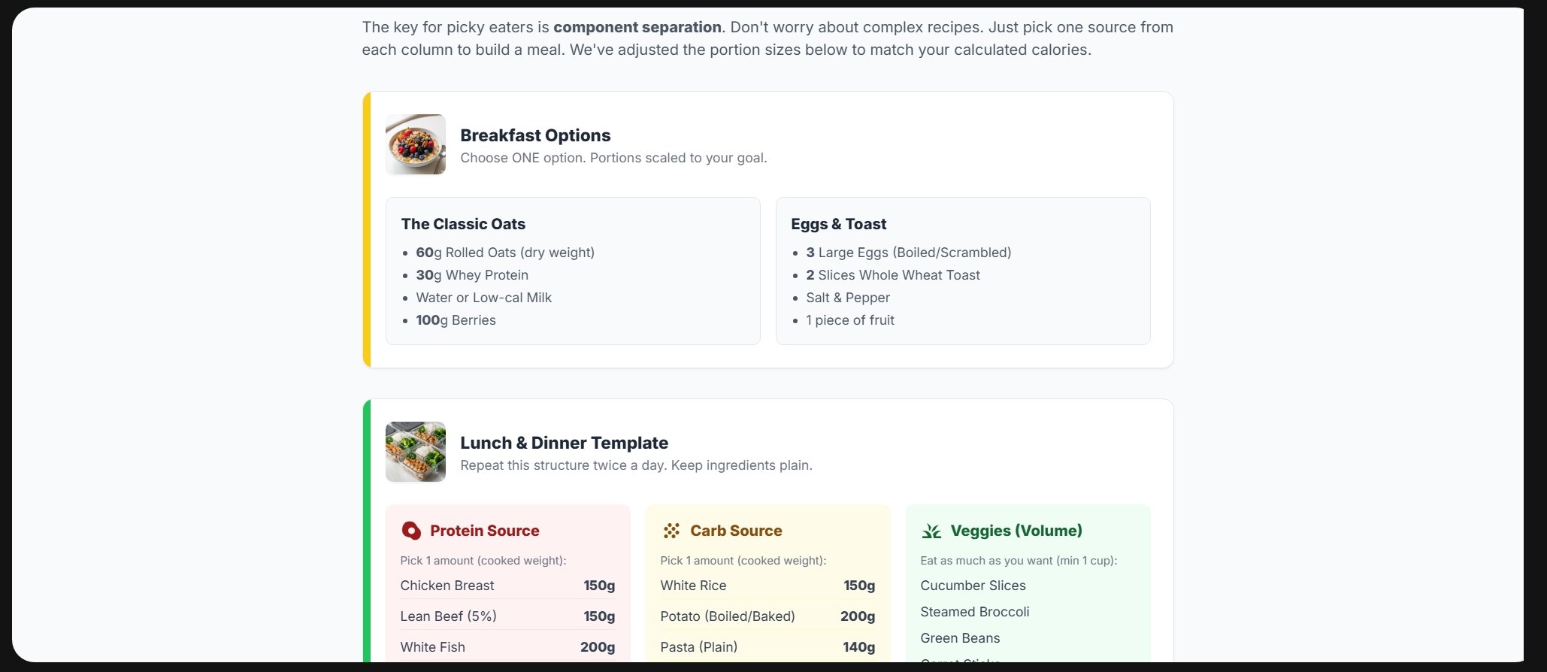
Task: Click Cucumber Slices in the veggies list
Action: (973, 586)
